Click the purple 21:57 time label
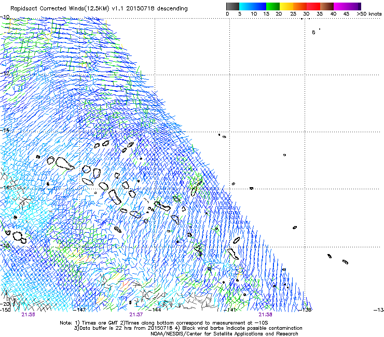 (136, 315)
